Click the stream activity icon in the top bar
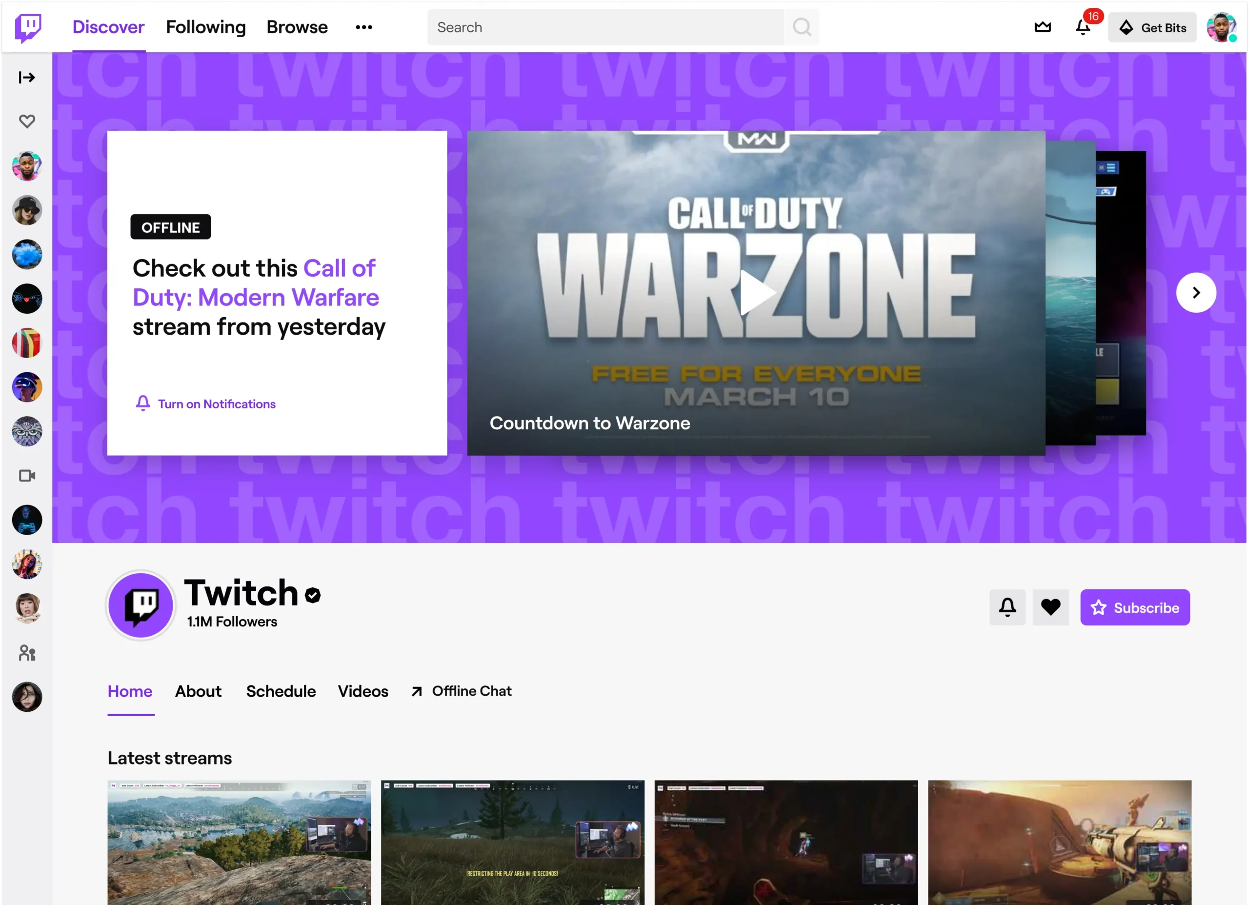1249x905 pixels. click(x=1042, y=26)
